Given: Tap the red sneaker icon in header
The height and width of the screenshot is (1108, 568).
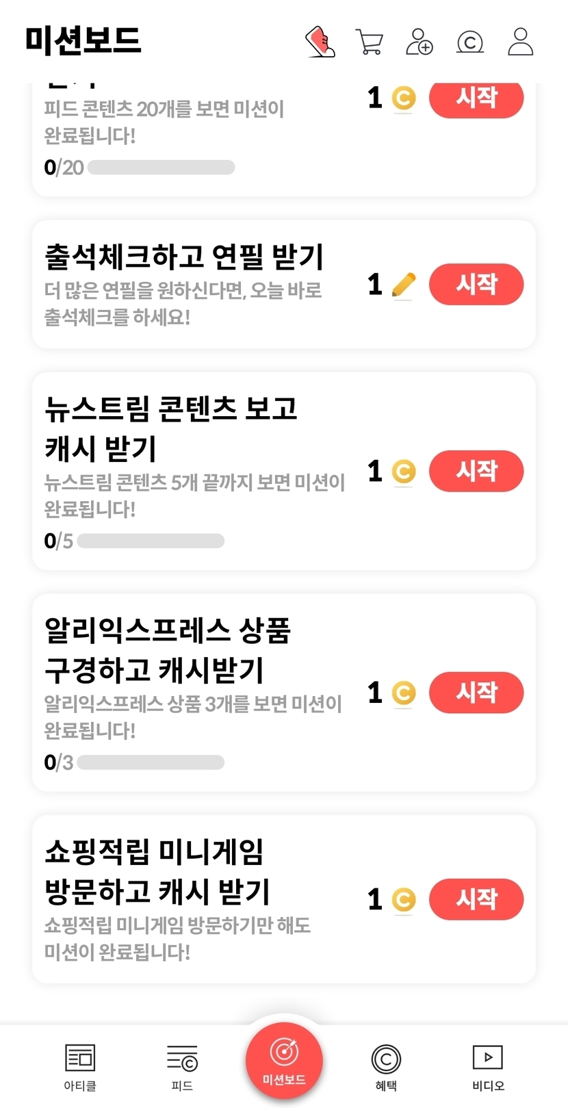Looking at the screenshot, I should tap(320, 42).
